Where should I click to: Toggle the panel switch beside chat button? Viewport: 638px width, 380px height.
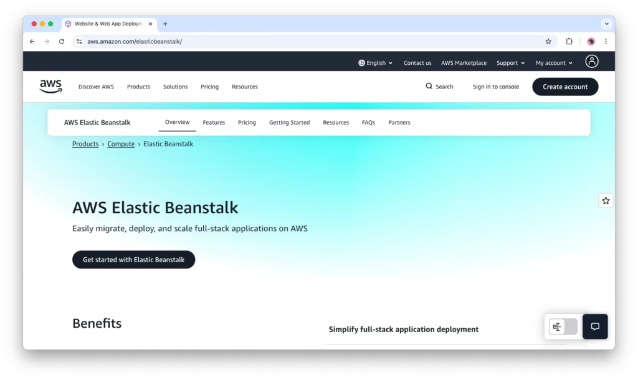tap(563, 326)
